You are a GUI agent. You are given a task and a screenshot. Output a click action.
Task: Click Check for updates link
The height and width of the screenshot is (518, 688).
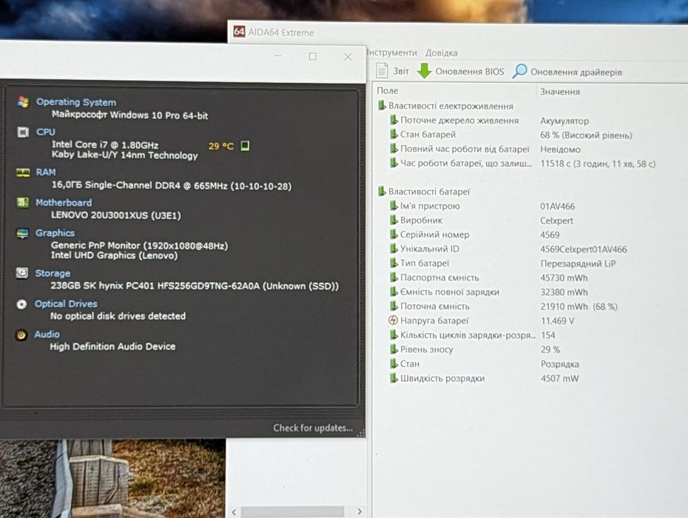point(313,428)
